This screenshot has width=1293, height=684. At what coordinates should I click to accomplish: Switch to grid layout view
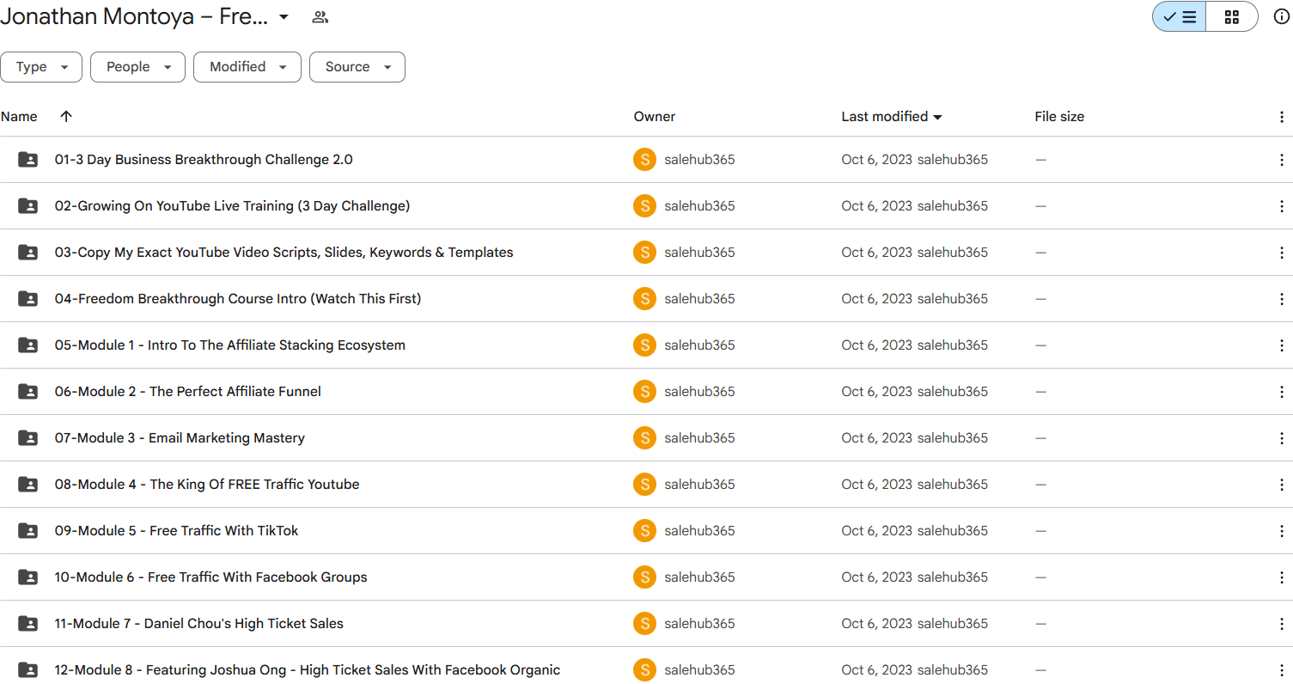[x=1232, y=16]
